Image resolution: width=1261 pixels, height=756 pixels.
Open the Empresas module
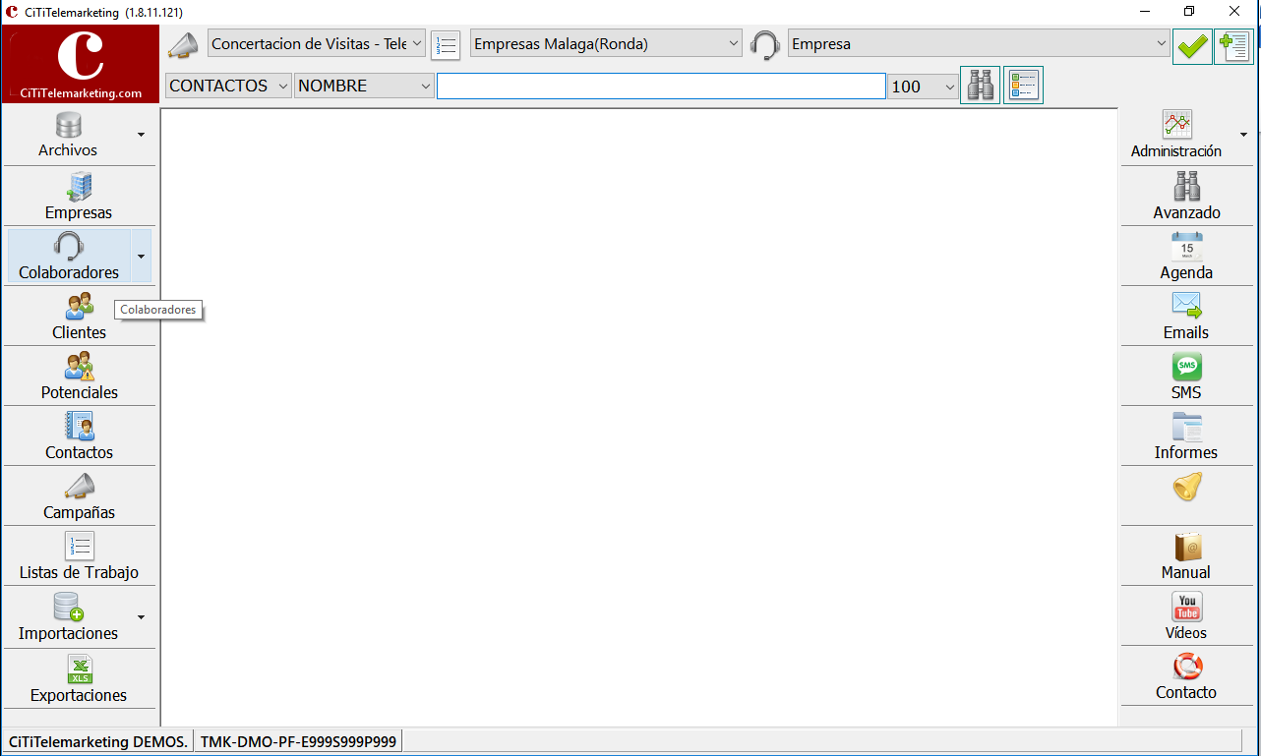pyautogui.click(x=79, y=197)
